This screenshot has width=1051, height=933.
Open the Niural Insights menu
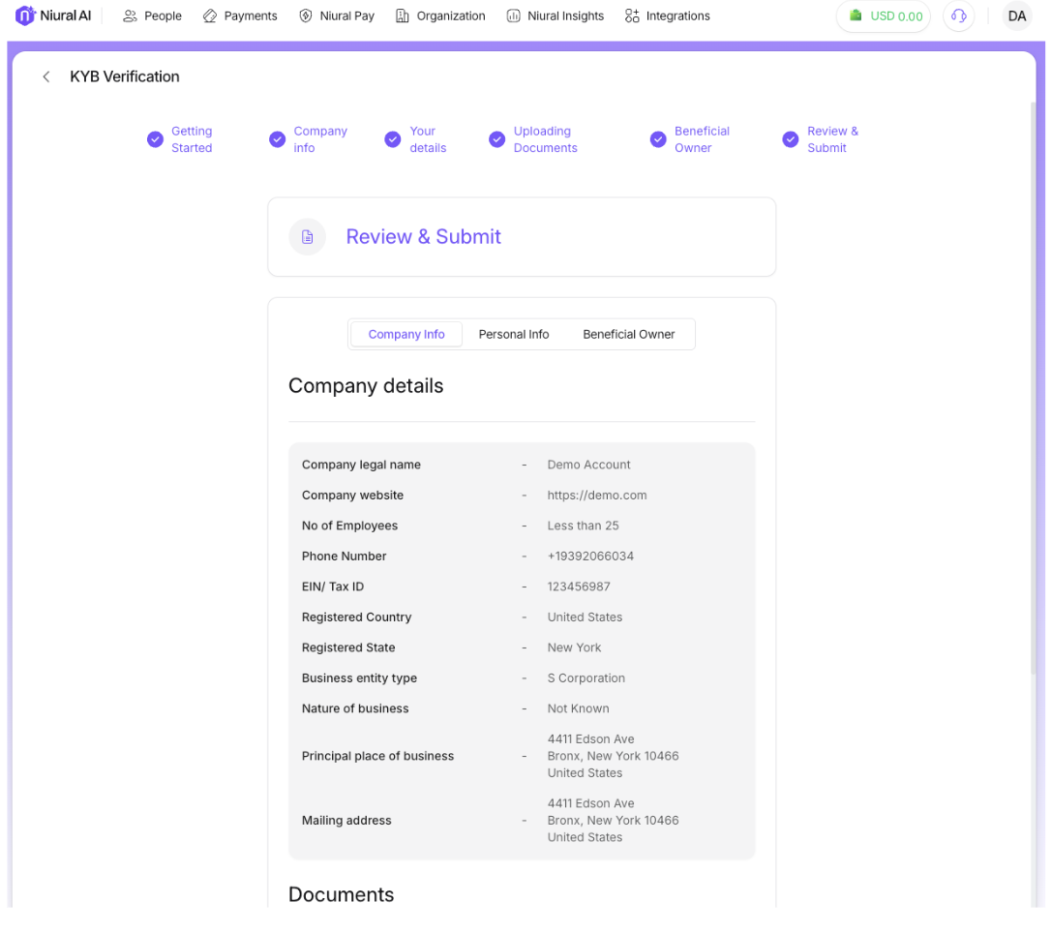click(556, 16)
